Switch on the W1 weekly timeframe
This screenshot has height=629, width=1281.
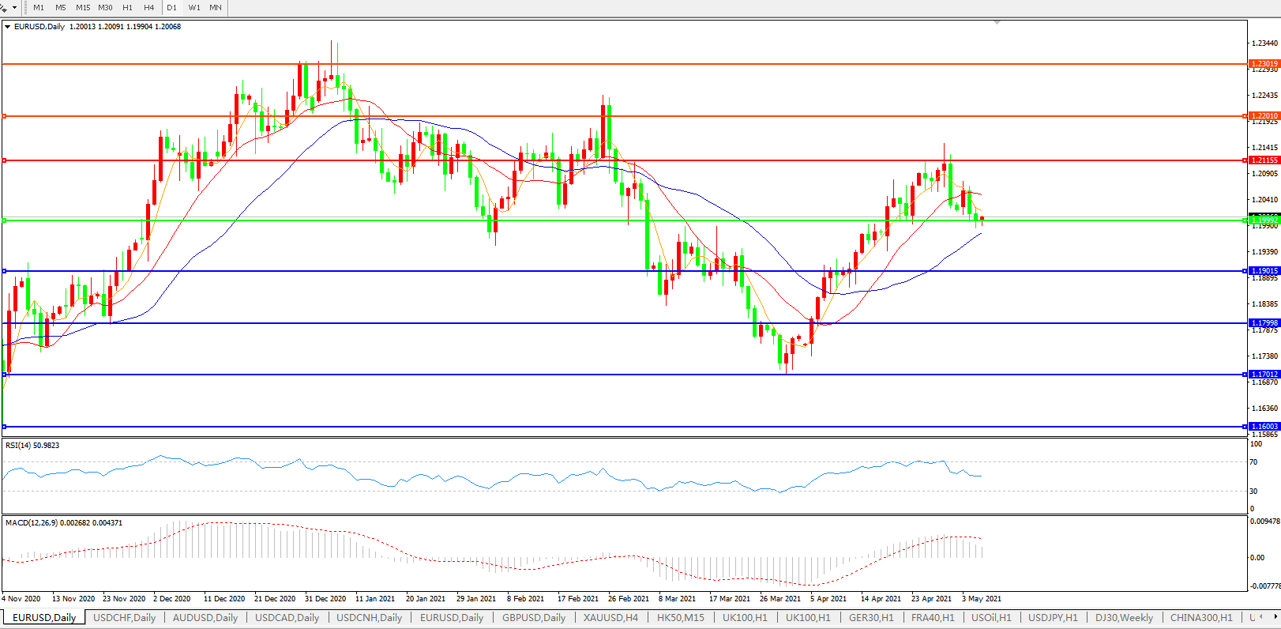pyautogui.click(x=194, y=7)
